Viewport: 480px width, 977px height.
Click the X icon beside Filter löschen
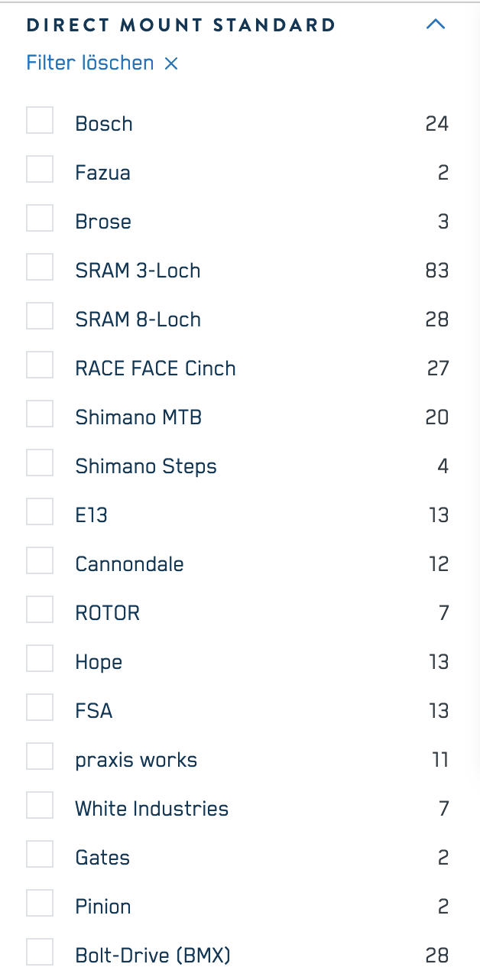(171, 63)
